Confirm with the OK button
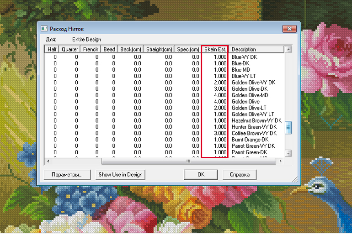Image resolution: width=352 pixels, height=234 pixels. click(201, 174)
